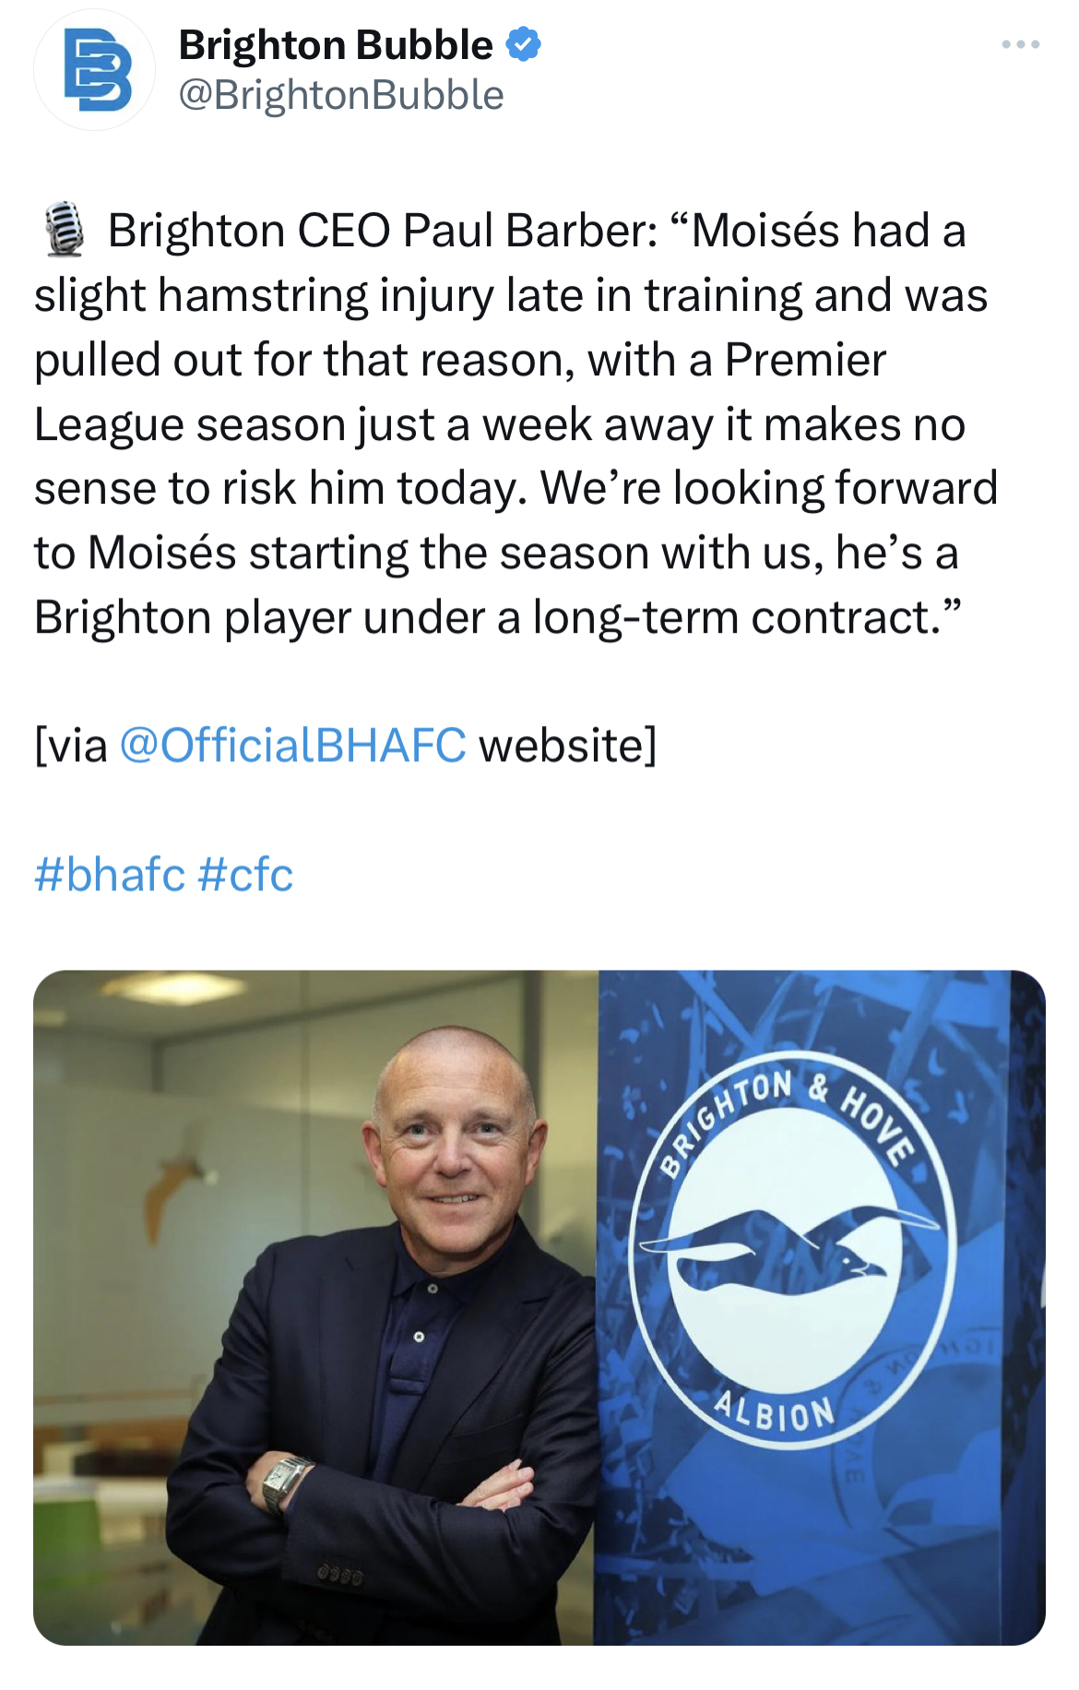
Task: Click the wristwatch in the photo
Action: click(x=286, y=1483)
